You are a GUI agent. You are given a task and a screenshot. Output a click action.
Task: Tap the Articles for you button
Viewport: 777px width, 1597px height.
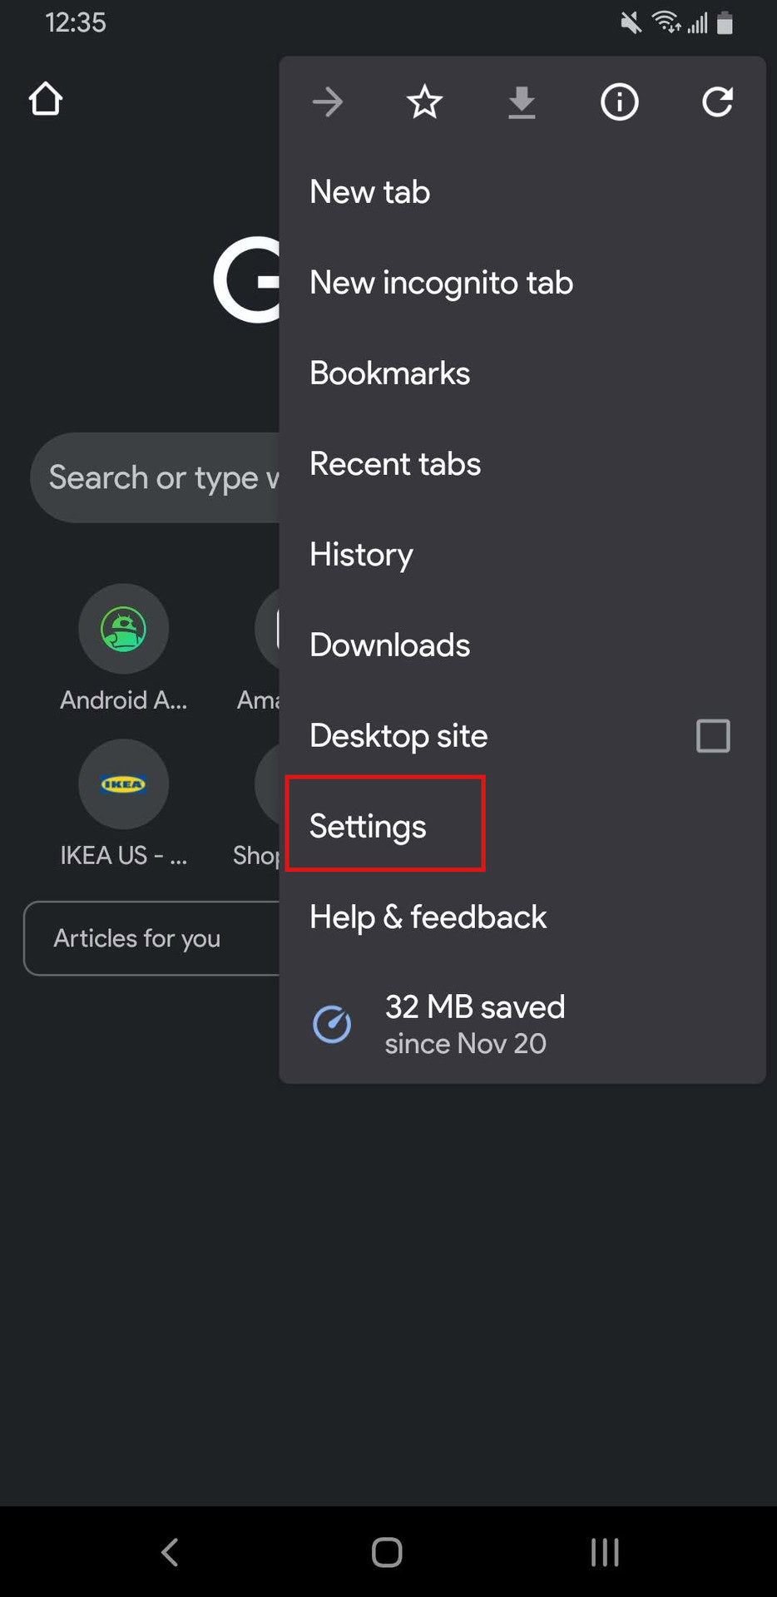pos(137,938)
